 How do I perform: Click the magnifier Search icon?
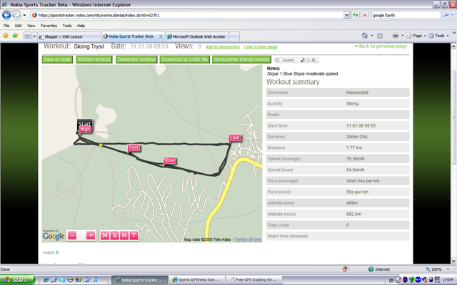click(x=446, y=15)
